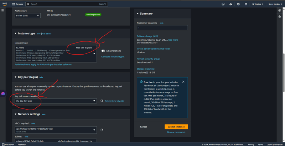This screenshot has height=146, width=285.
Task: Click Create new key pair link
Action: click(115, 101)
